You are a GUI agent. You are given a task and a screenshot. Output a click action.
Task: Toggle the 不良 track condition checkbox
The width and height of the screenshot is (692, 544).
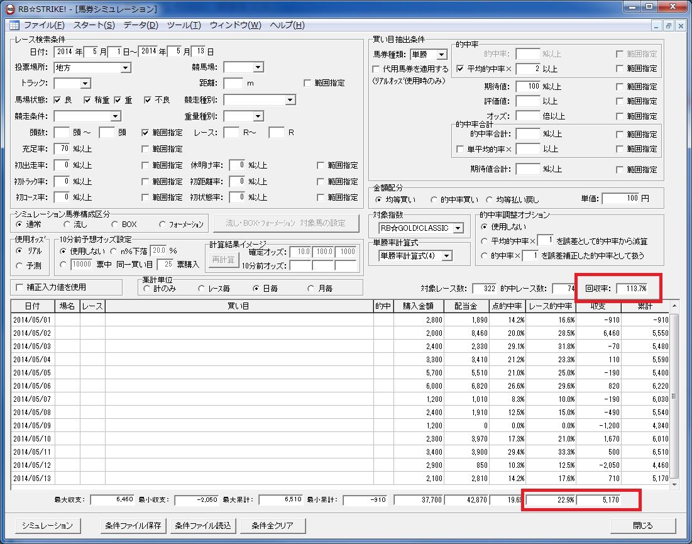pos(148,100)
